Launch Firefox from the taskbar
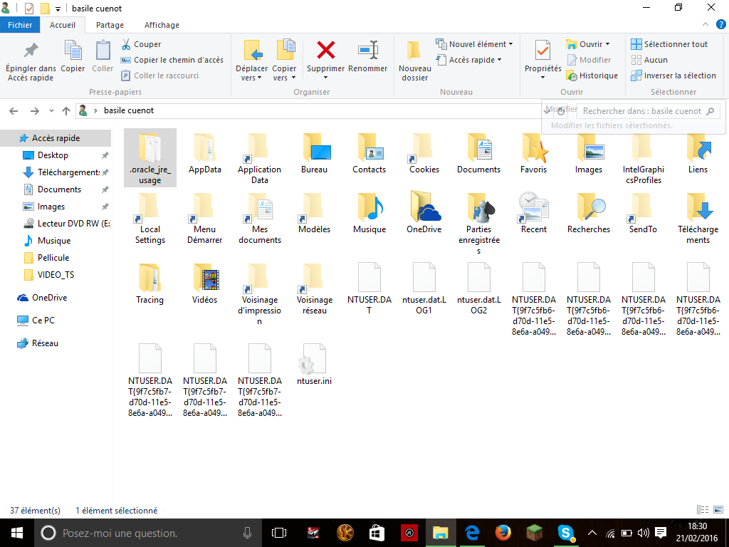The image size is (729, 547). click(503, 533)
